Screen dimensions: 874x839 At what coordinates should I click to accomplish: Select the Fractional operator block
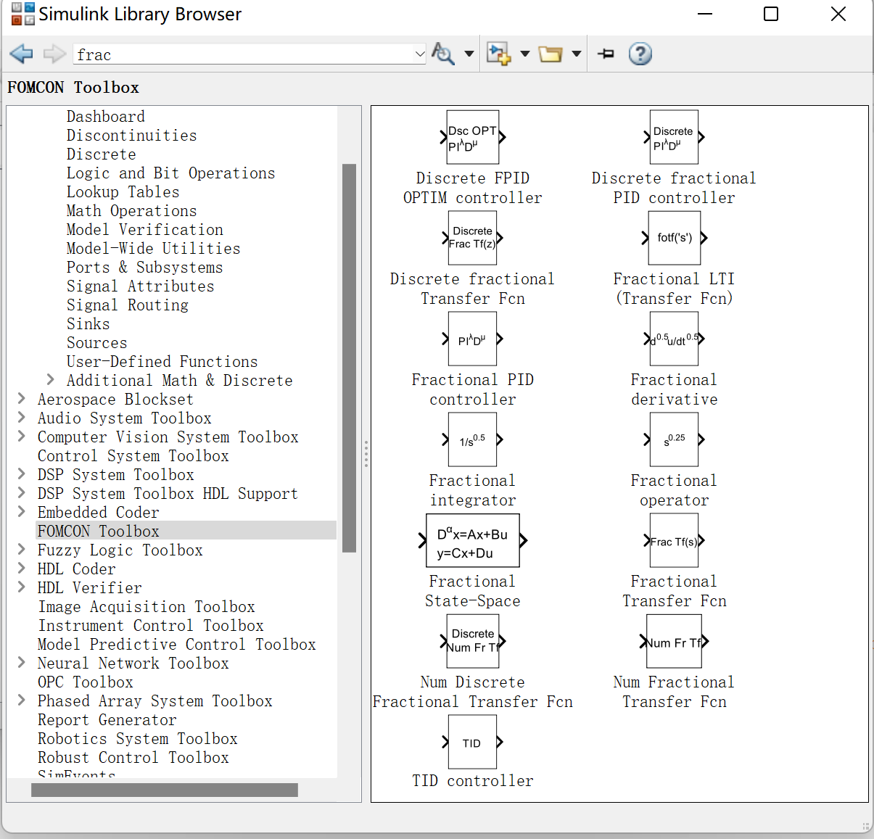pyautogui.click(x=674, y=439)
